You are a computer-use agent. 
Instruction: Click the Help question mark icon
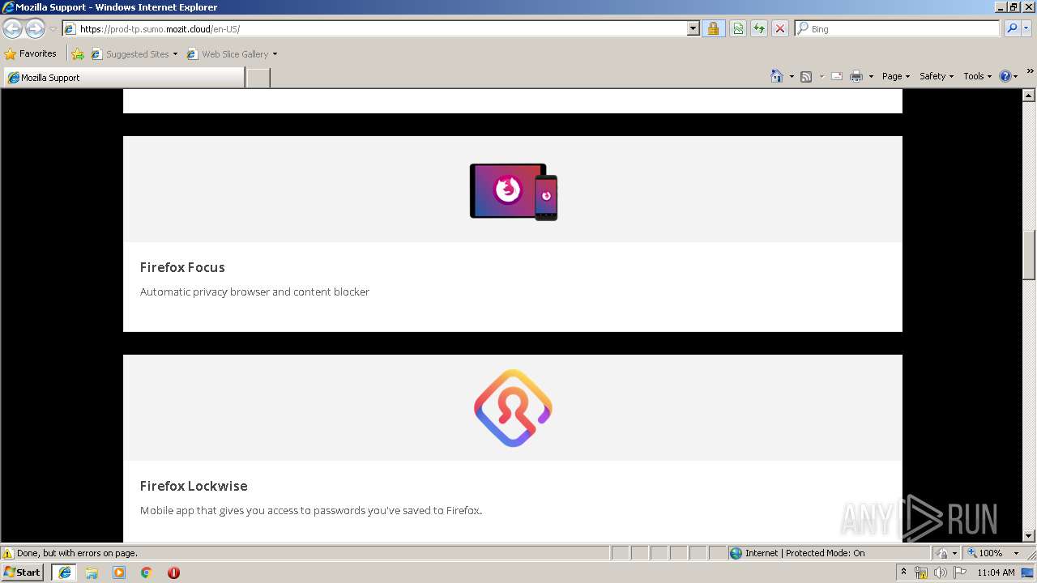point(1005,76)
